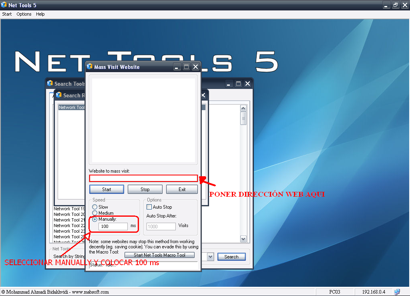Screen dimensions: 410x296
Task: Maximize the Search Tools window
Action: coord(238,84)
